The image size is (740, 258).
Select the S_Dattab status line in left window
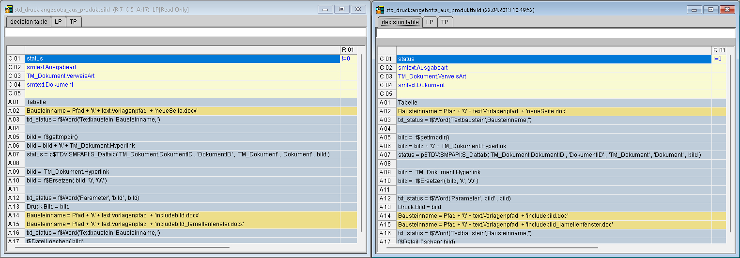pyautogui.click(x=183, y=154)
